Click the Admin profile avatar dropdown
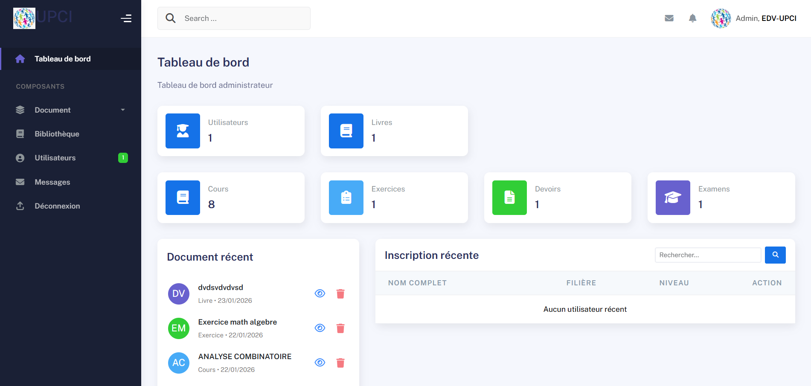This screenshot has width=811, height=386. pyautogui.click(x=721, y=18)
